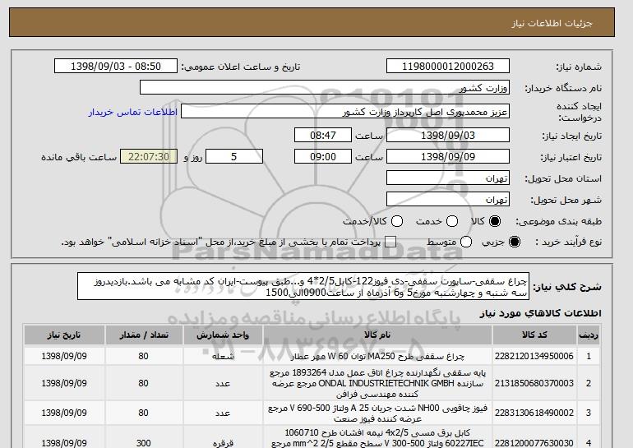Image resolution: width=633 pixels, height=448 pixels.
Task: Select the کالا/خدمت radio button
Action: pyautogui.click(x=397, y=221)
